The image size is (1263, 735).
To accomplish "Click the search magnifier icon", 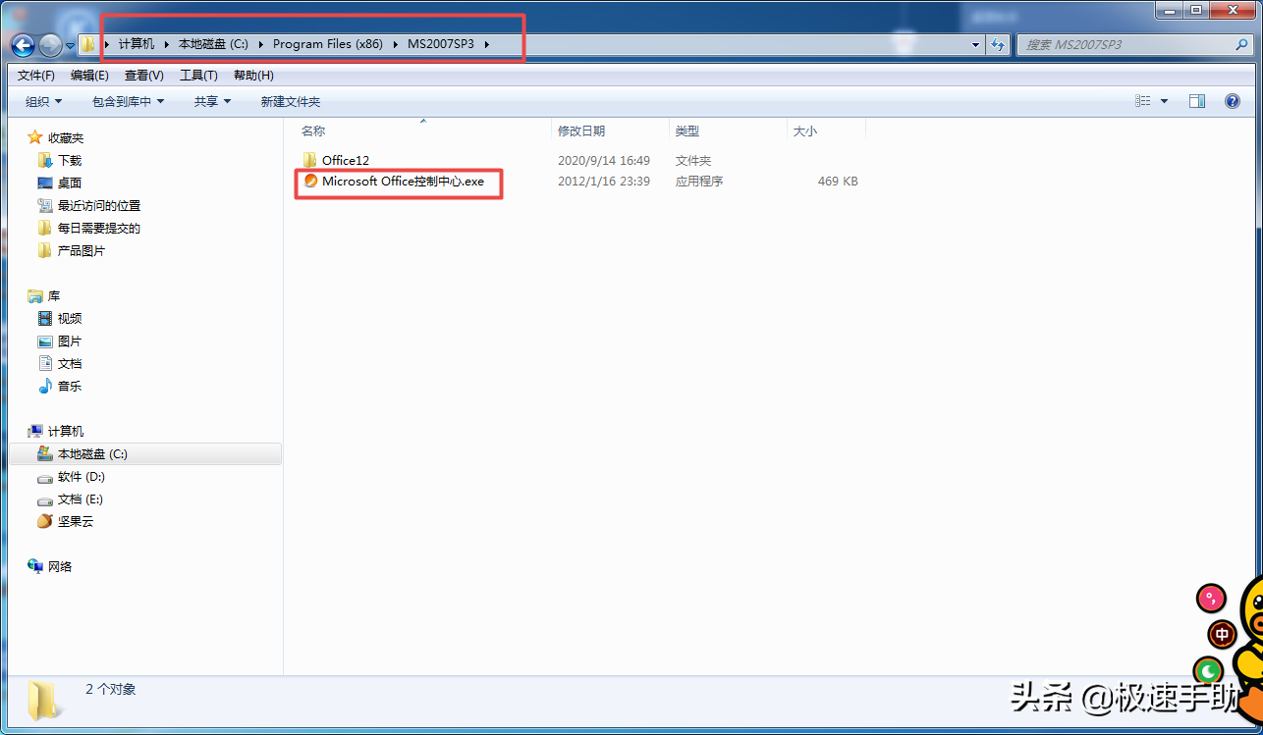I will pos(1241,44).
